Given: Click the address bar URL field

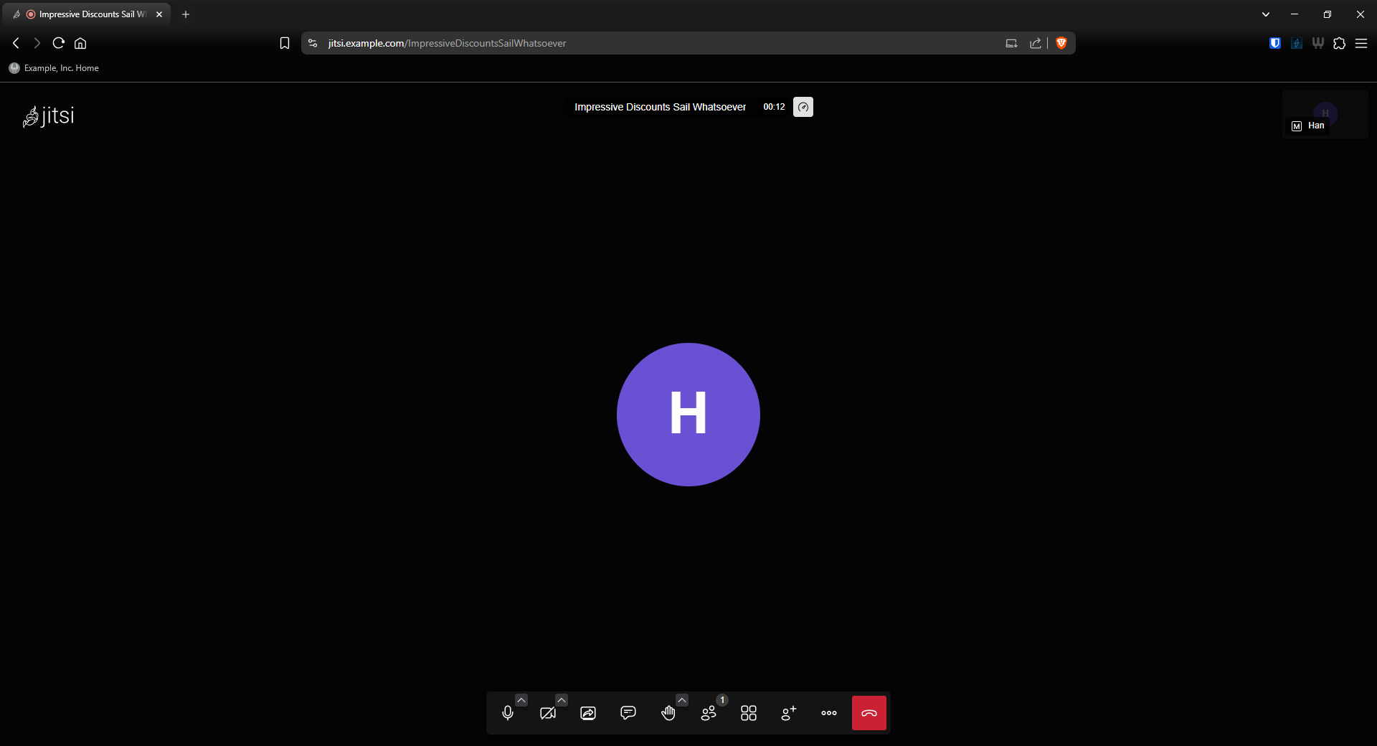Looking at the screenshot, I should (645, 43).
